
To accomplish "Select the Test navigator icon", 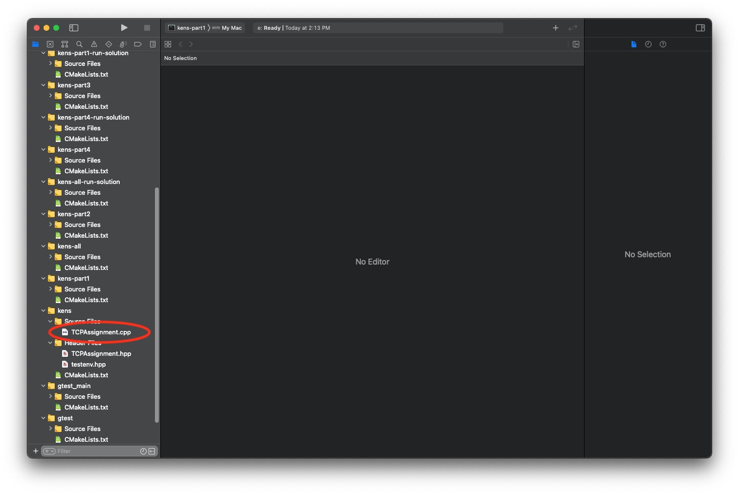I will [109, 44].
